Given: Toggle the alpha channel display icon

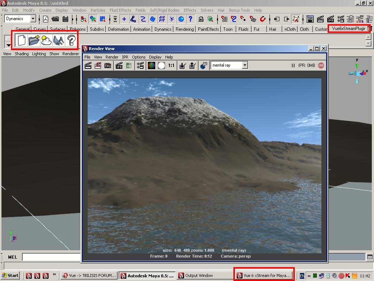Looking at the screenshot, I should [161, 65].
